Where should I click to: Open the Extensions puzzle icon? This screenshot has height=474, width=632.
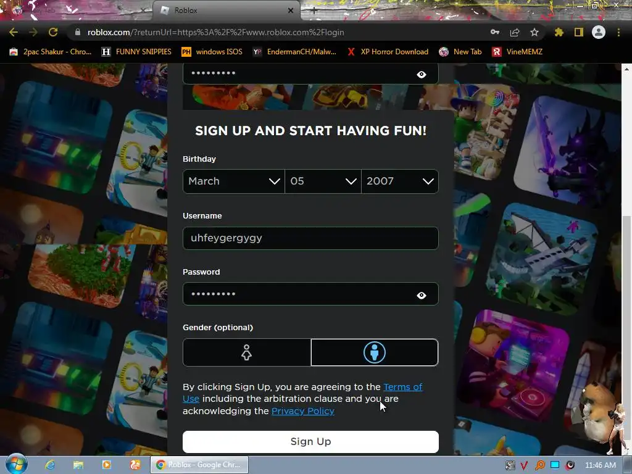(559, 32)
